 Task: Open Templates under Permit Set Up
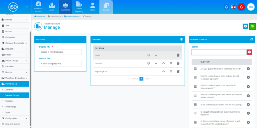9,101
